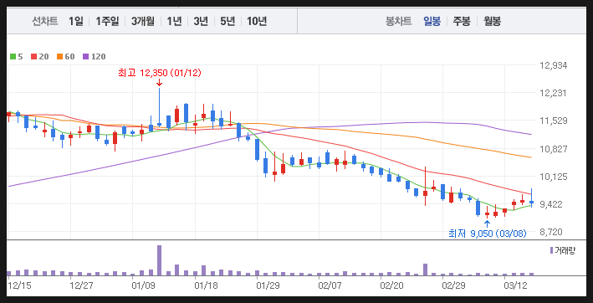Switch to 주봉 weekly candle chart

coord(462,21)
